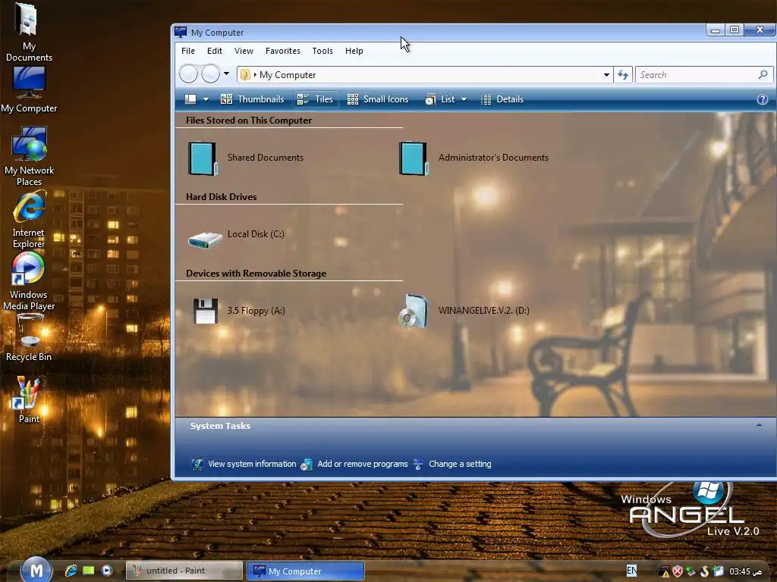Image resolution: width=777 pixels, height=582 pixels.
Task: Open the Favorites menu
Action: click(x=283, y=51)
